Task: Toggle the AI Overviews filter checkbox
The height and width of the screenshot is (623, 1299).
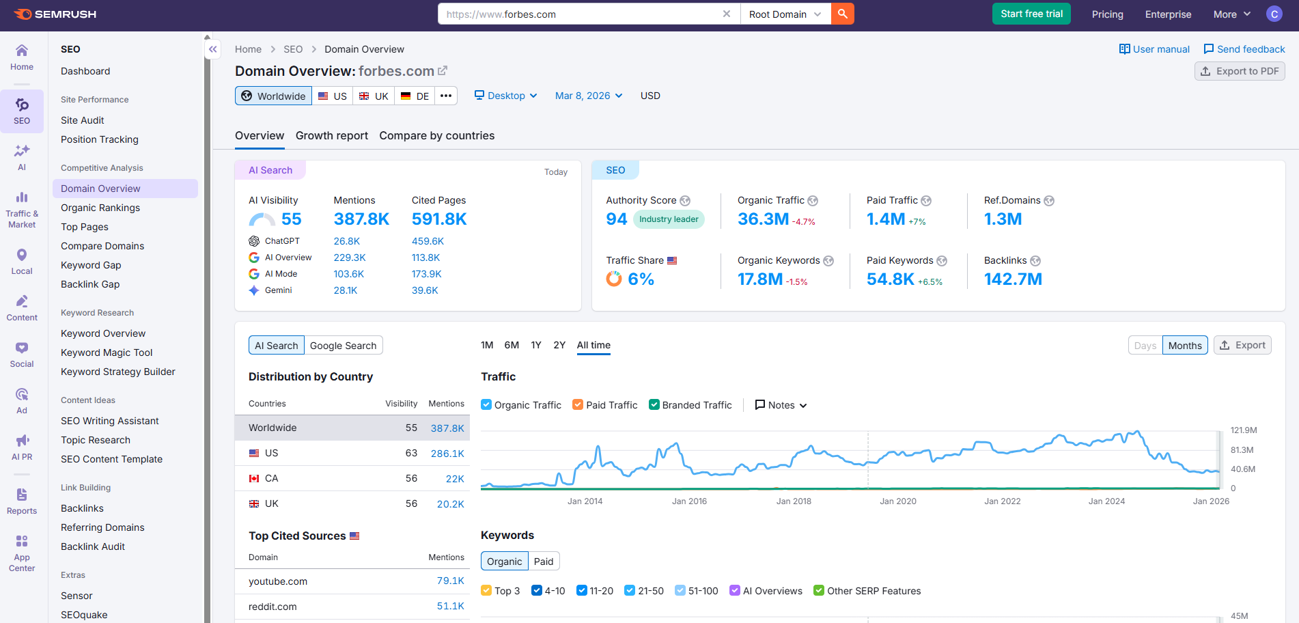Action: (x=734, y=590)
